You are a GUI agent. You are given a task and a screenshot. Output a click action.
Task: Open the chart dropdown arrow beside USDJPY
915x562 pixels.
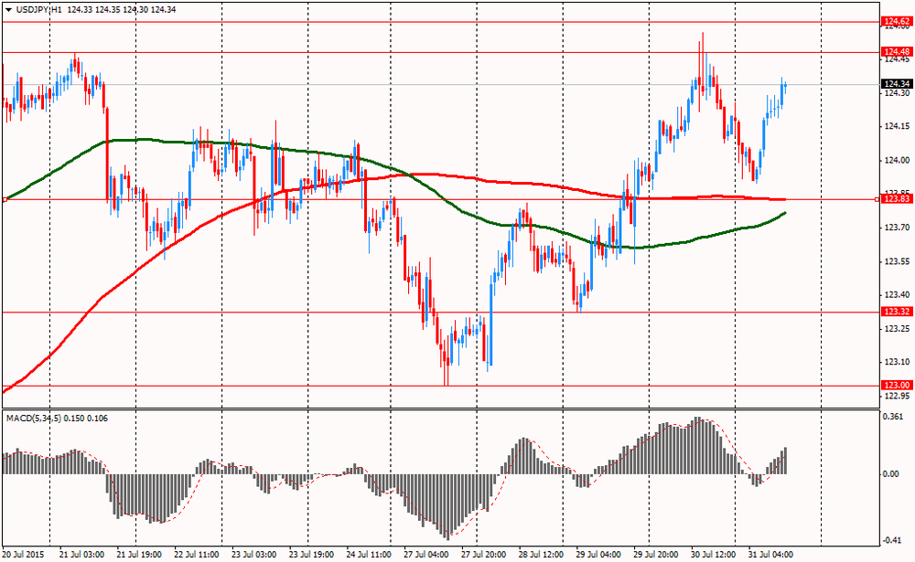[x=8, y=10]
